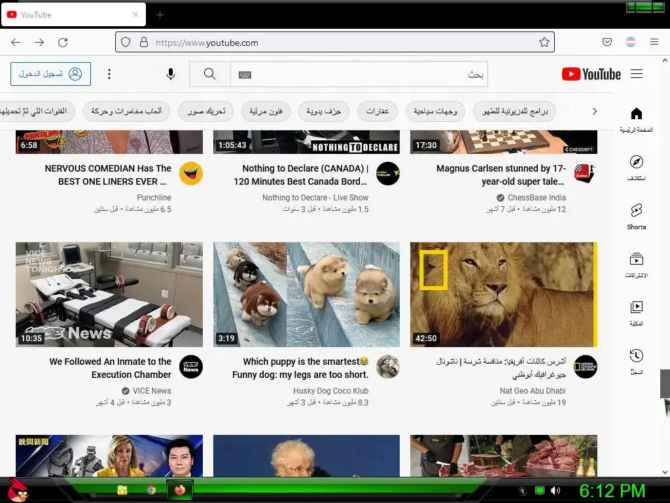Bookmark this page with the star icon
This screenshot has height=503, width=670.
tap(544, 42)
